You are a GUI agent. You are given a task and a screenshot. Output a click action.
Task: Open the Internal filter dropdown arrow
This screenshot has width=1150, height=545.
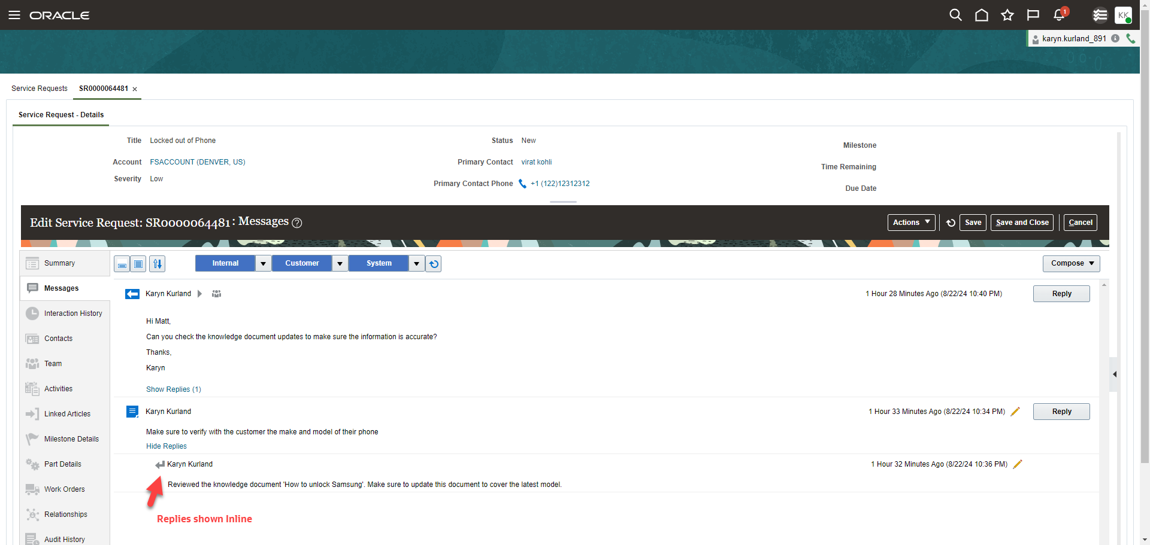point(263,263)
